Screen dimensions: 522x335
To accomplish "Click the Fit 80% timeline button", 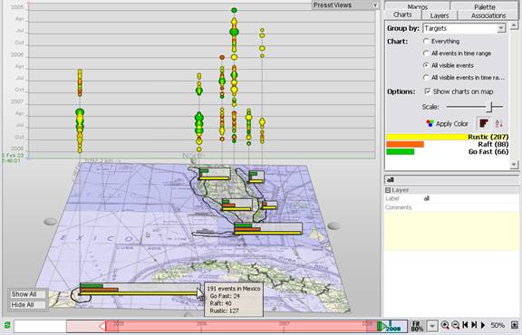I will (417, 325).
